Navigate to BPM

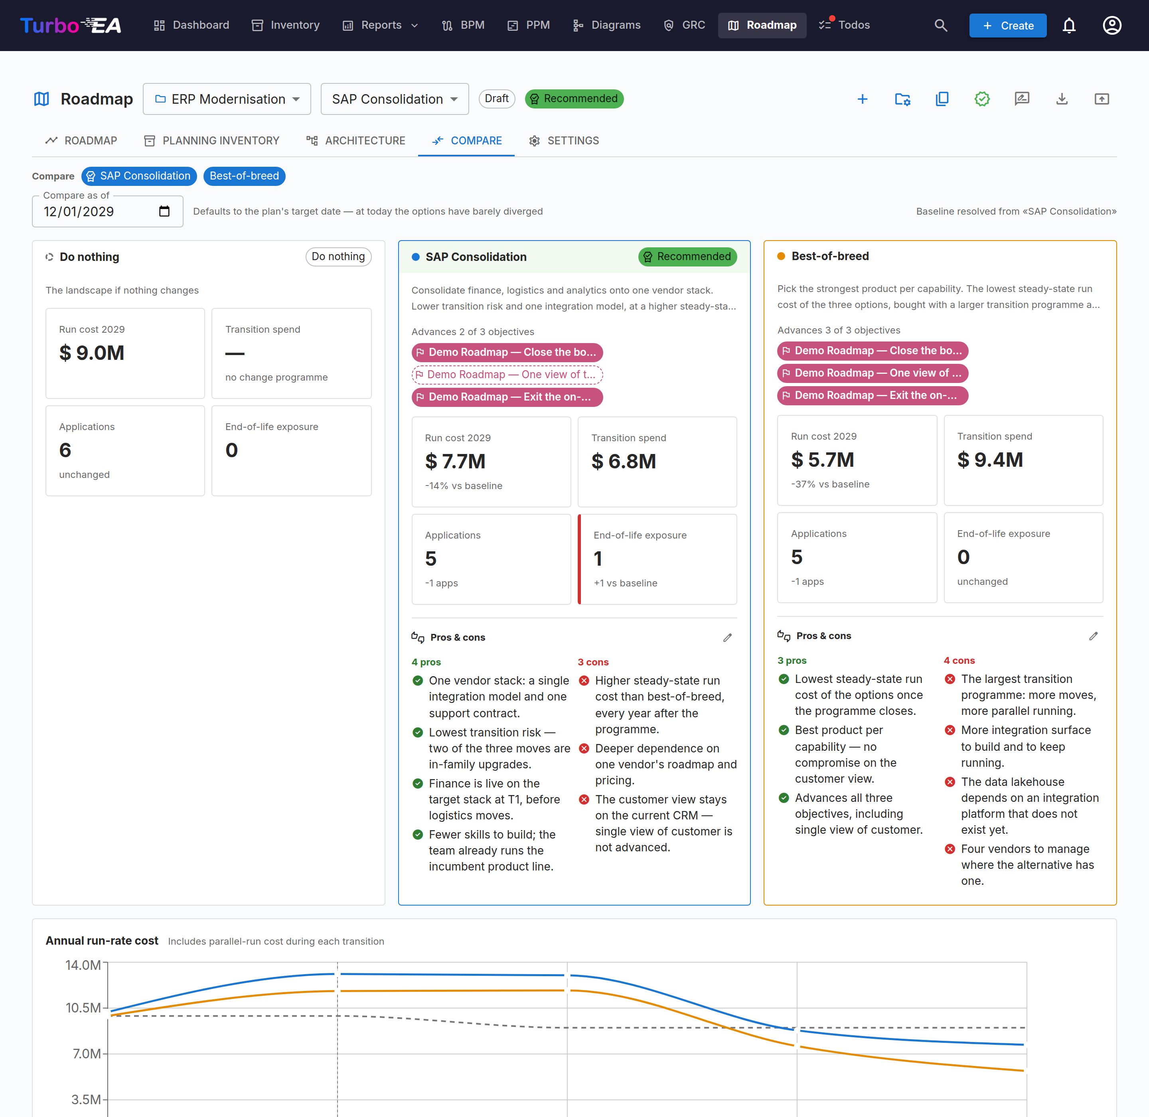(x=463, y=25)
